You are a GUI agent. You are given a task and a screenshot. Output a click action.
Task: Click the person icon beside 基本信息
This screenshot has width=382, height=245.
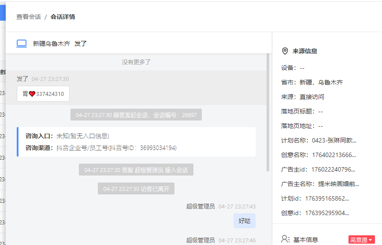tap(285, 239)
